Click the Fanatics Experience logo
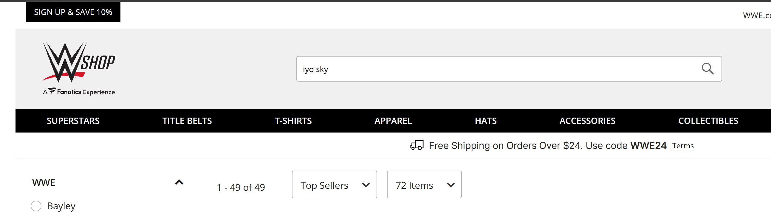Viewport: 771px width, 212px height. point(79,91)
